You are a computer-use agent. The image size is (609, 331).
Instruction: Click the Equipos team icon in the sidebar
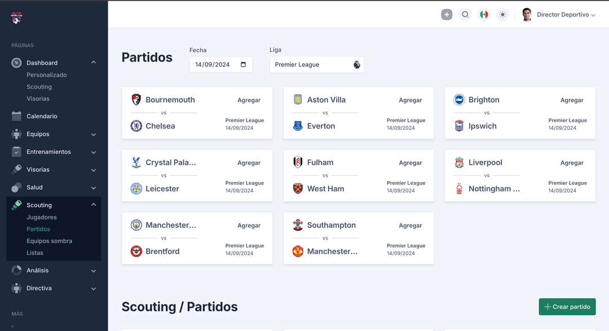[x=16, y=134]
